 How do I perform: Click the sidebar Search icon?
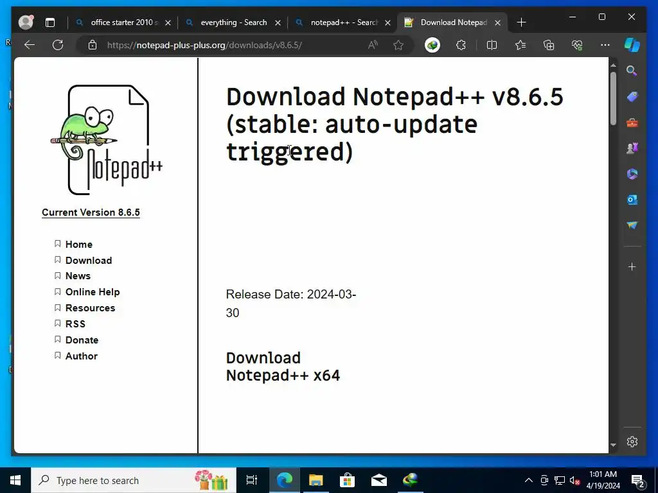(x=632, y=71)
